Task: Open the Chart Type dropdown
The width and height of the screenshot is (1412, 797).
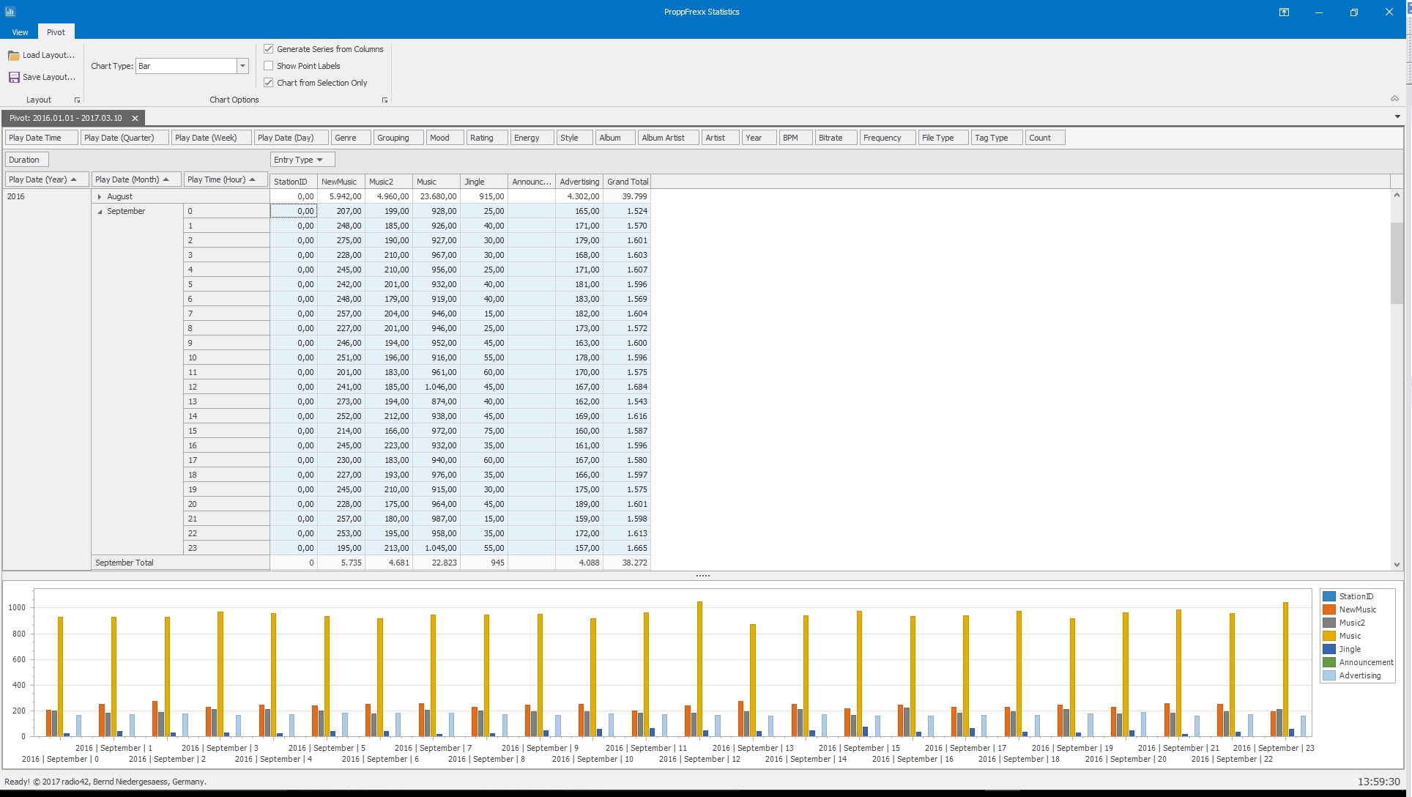Action: click(242, 66)
